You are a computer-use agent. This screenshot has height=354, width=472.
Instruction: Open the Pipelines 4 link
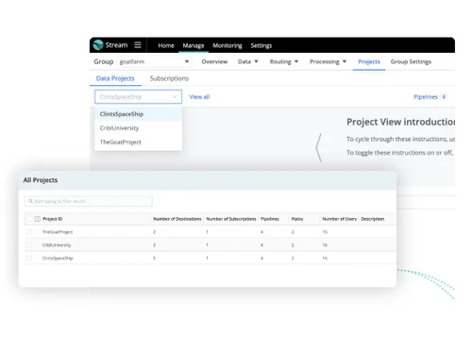click(x=430, y=96)
